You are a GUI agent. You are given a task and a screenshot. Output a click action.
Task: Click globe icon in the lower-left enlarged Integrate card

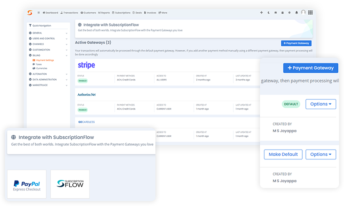[x=14, y=137]
